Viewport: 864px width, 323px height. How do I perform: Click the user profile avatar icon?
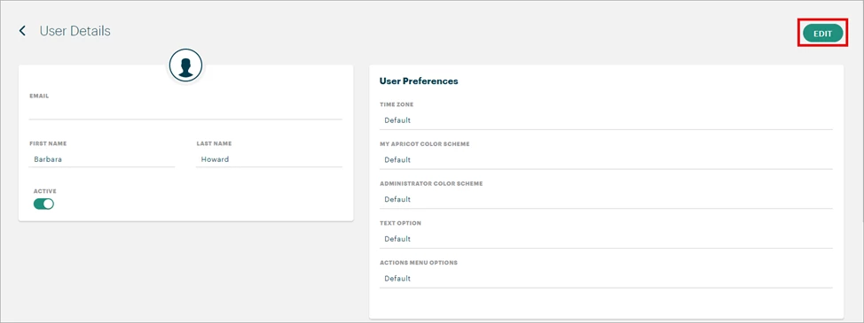tap(185, 65)
